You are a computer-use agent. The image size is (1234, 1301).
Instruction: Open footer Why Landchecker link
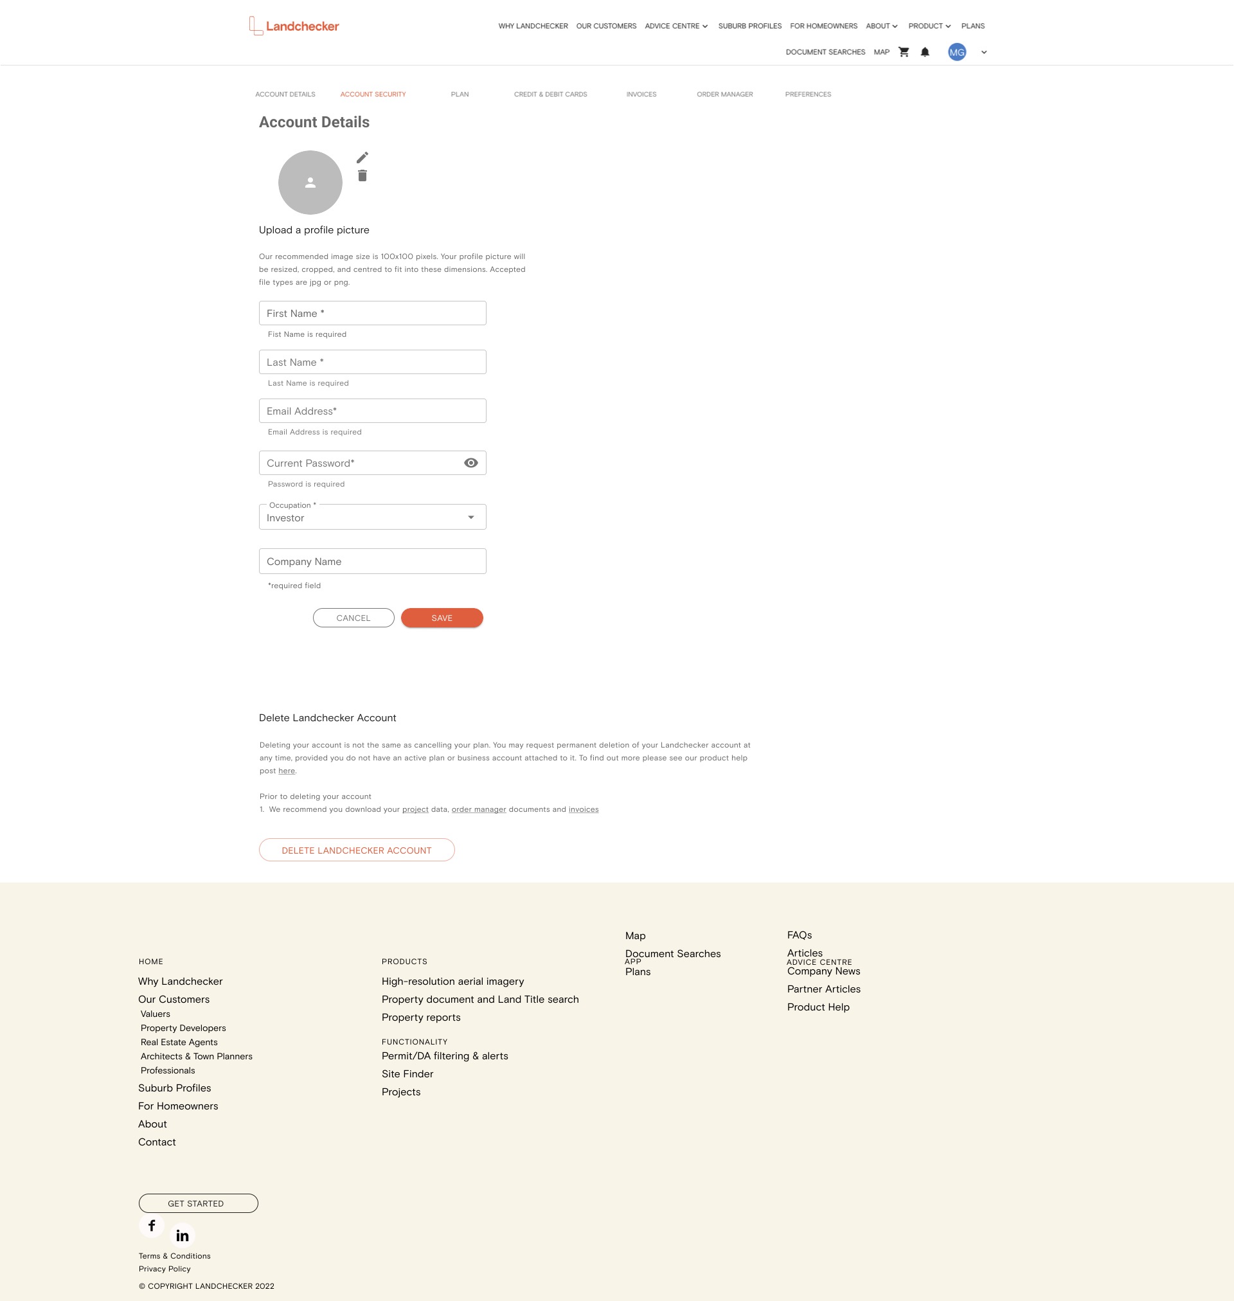pyautogui.click(x=180, y=981)
